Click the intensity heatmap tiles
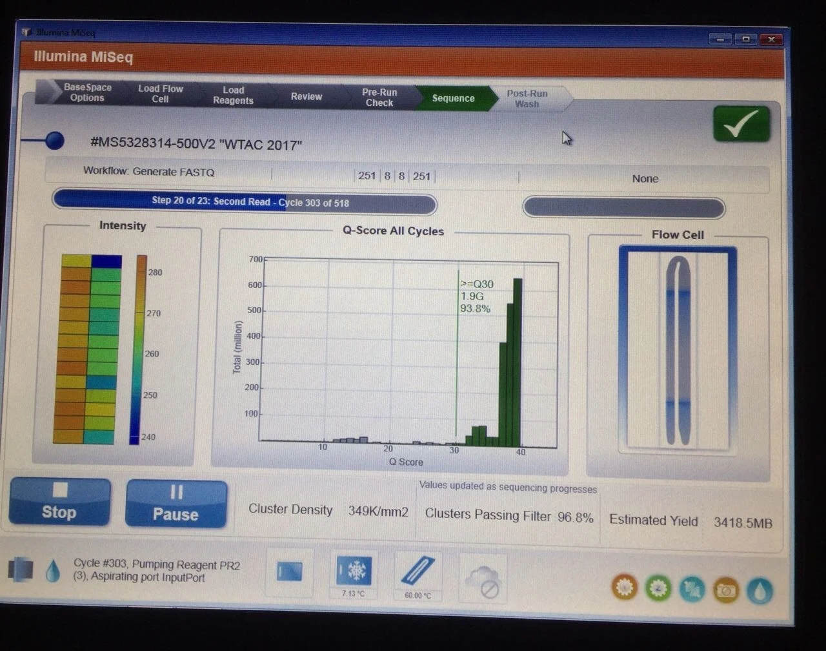Image resolution: width=826 pixels, height=651 pixels. [88, 349]
